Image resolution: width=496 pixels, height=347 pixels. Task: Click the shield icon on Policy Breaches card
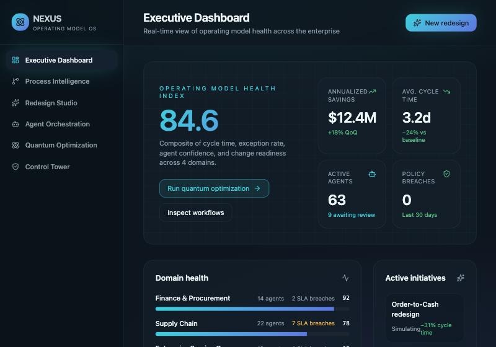tap(446, 174)
